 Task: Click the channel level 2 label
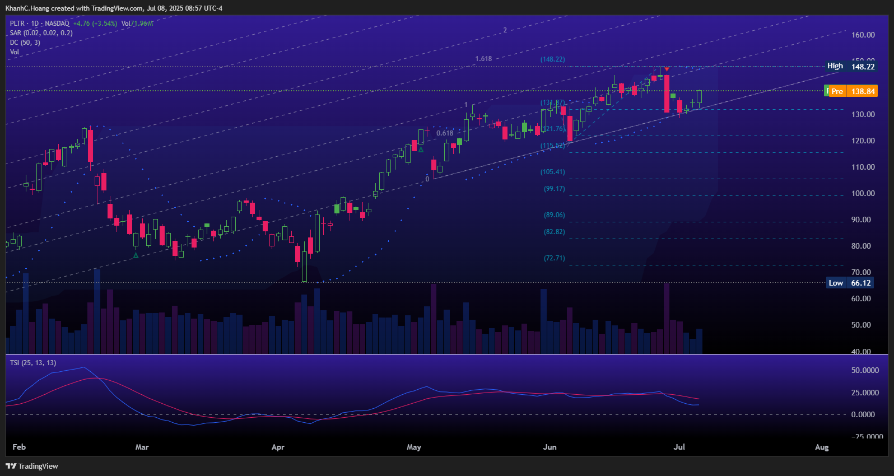pos(505,30)
